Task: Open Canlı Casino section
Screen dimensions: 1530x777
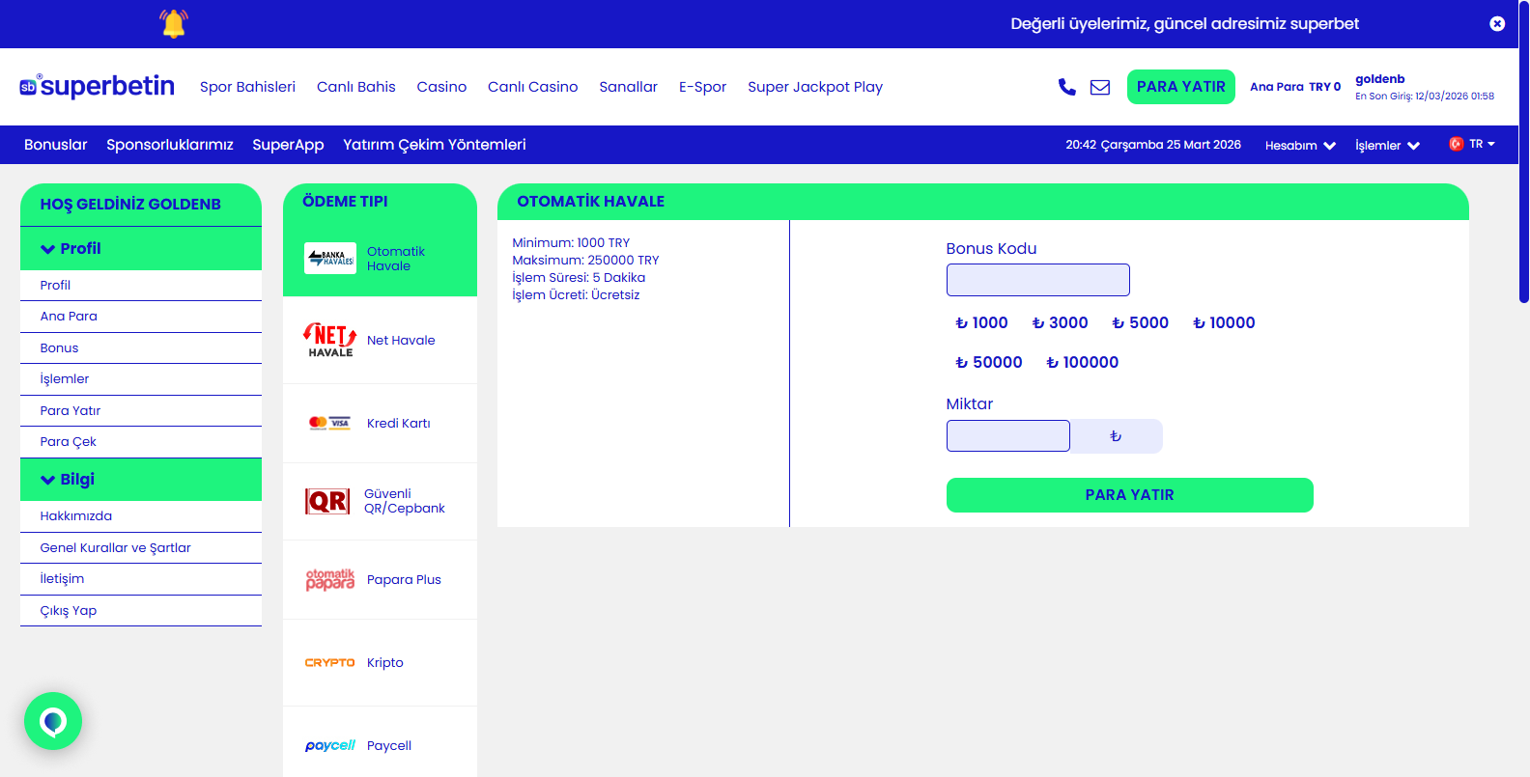Action: point(533,87)
